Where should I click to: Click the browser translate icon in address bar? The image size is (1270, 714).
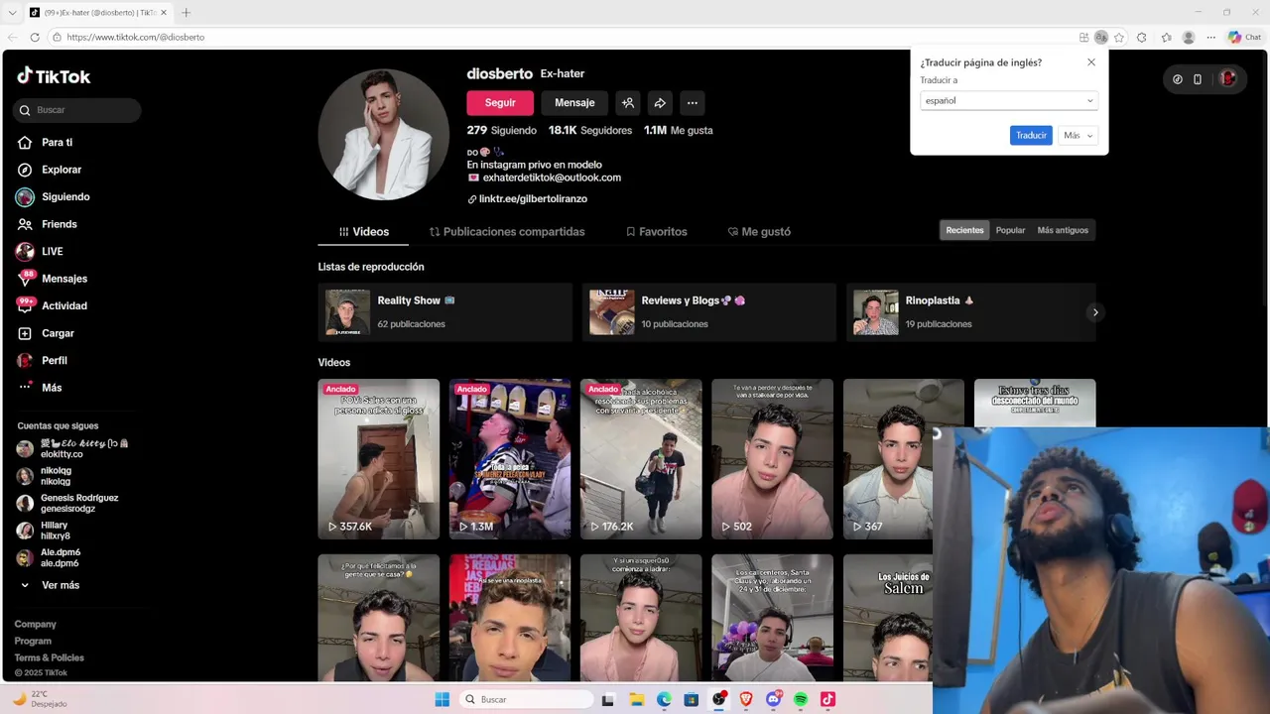(1100, 37)
